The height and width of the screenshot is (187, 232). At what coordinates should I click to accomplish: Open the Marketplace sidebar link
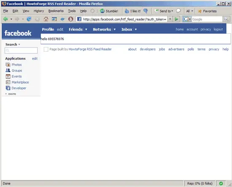coord(20,82)
